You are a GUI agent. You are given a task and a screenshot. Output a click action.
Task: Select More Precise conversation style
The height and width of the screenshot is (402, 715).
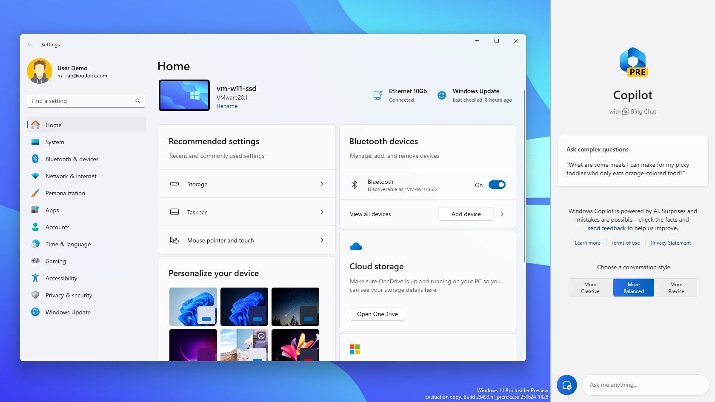[676, 288]
